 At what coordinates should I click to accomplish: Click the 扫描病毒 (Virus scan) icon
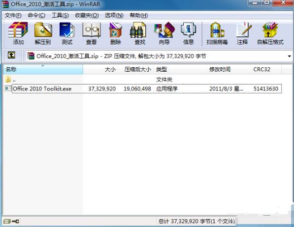(x=217, y=33)
